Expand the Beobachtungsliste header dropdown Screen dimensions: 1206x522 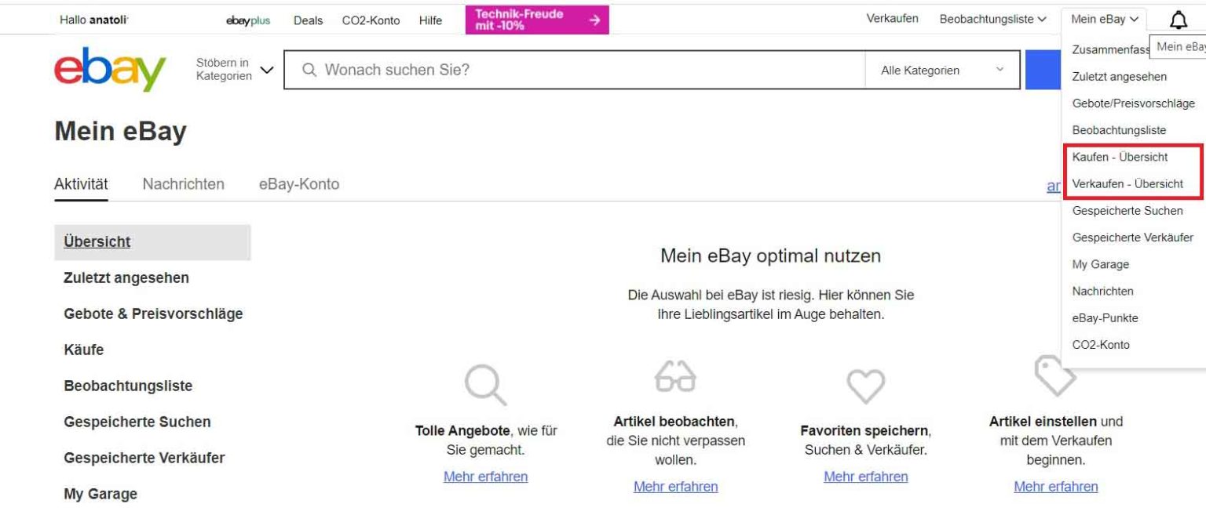click(x=992, y=20)
